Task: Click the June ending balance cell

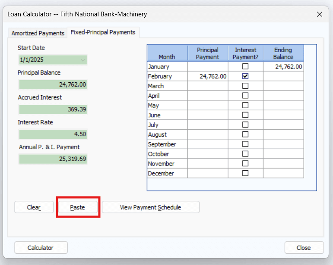Action: 283,115
